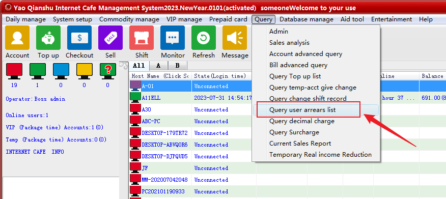This screenshot has height=199, width=446.
Task: Switch to the A tab
Action: click(x=158, y=66)
